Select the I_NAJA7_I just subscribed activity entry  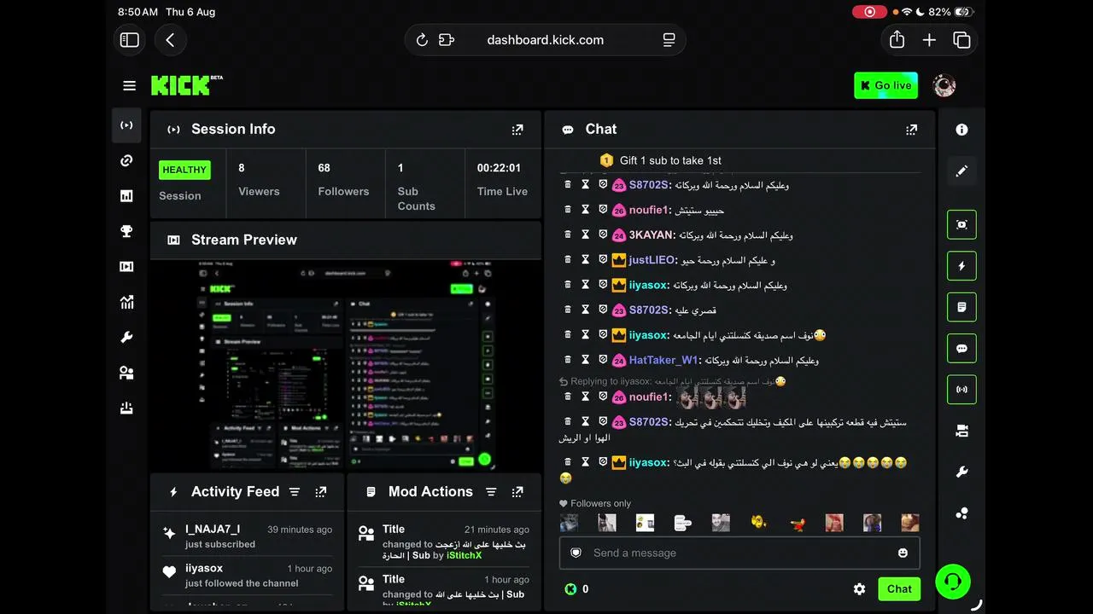[247, 536]
